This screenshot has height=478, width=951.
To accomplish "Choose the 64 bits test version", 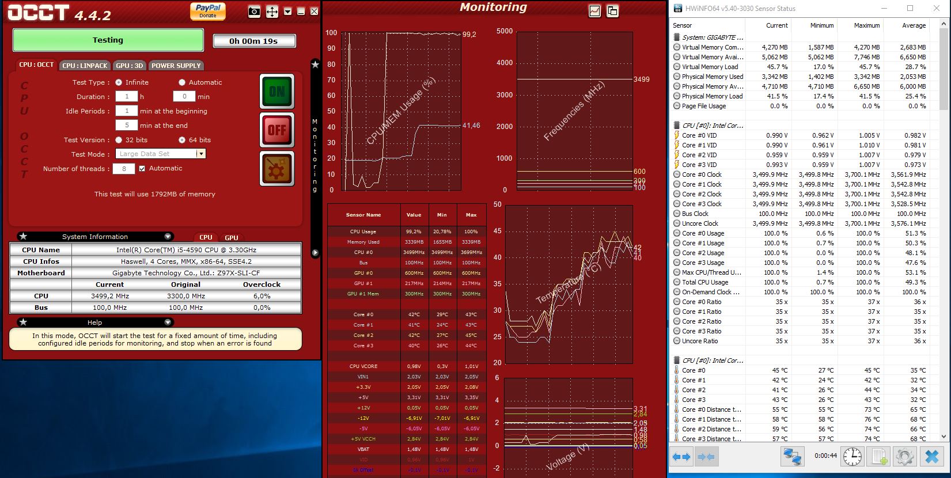I will click(182, 140).
